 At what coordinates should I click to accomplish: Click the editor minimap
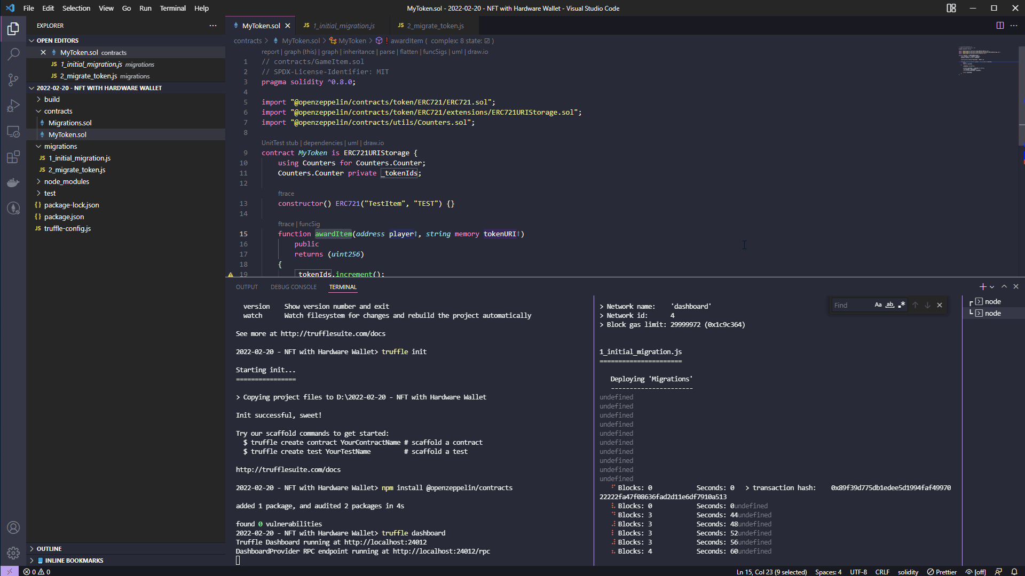coord(988,60)
